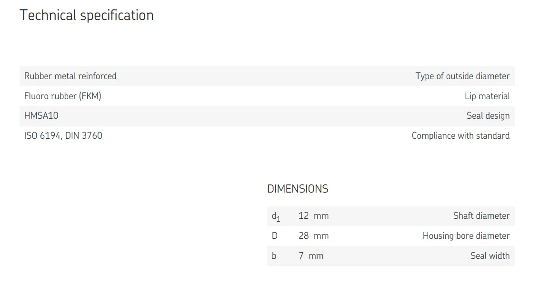Click the Compliance with standard label
The height and width of the screenshot is (286, 540).
tap(460, 136)
